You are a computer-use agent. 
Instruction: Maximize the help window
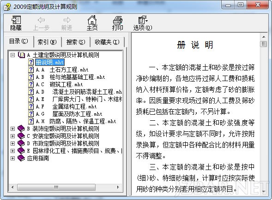[241, 5]
